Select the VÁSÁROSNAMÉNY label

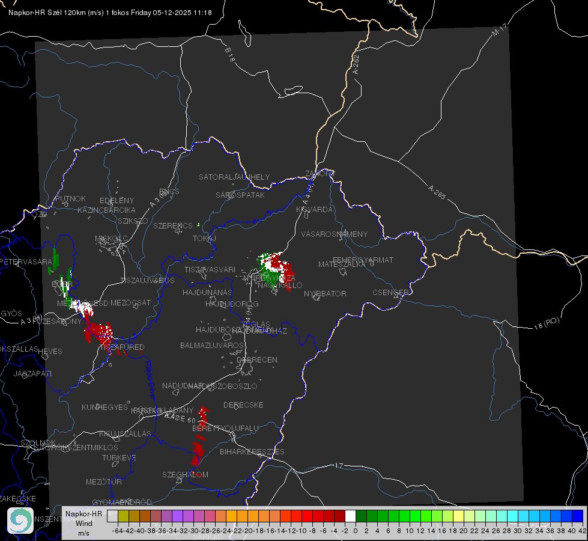335,234
